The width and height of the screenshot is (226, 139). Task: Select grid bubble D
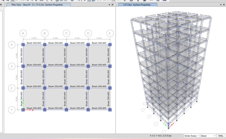point(88,33)
